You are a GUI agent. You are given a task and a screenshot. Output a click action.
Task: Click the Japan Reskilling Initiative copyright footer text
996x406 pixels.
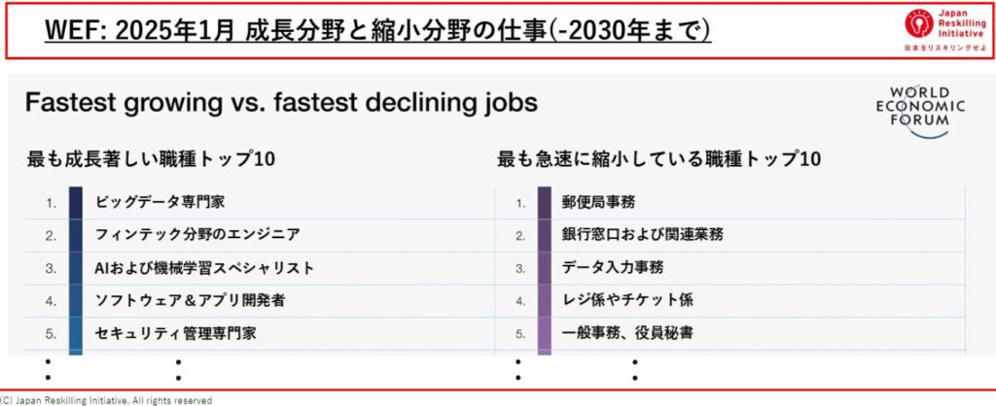click(x=105, y=400)
